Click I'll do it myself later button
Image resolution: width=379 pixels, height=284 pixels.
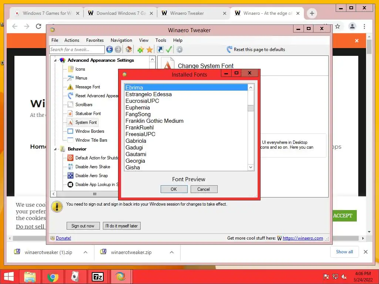[x=121, y=226]
